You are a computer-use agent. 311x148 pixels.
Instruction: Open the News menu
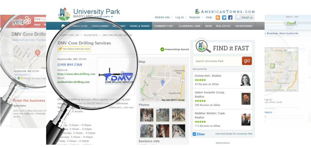208,26
